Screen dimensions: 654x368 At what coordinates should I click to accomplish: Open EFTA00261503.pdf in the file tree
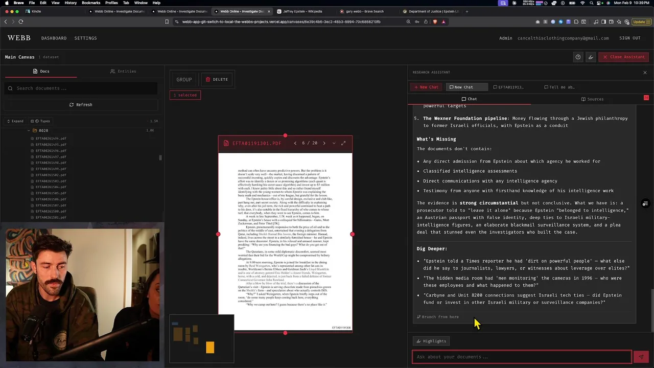(51, 181)
